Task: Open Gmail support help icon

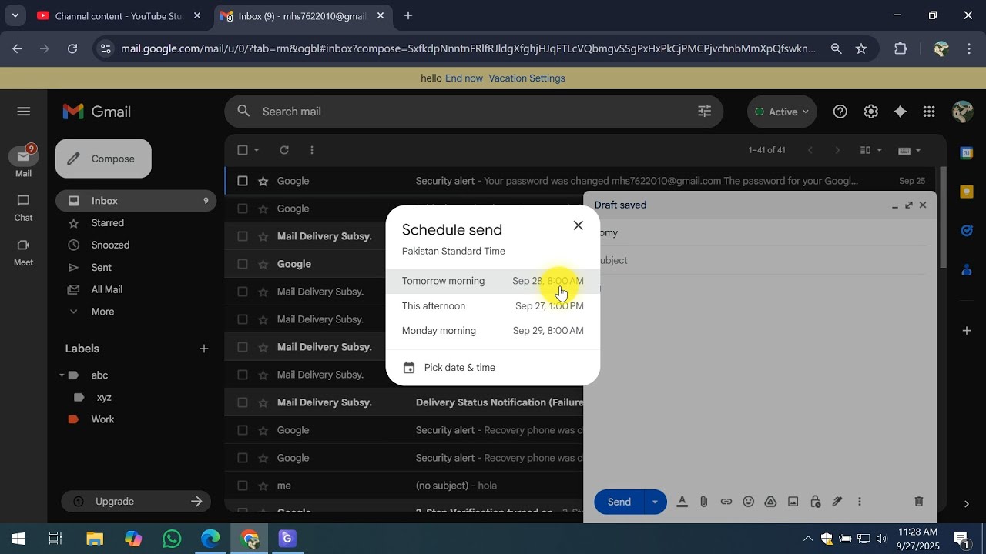Action: coord(840,112)
